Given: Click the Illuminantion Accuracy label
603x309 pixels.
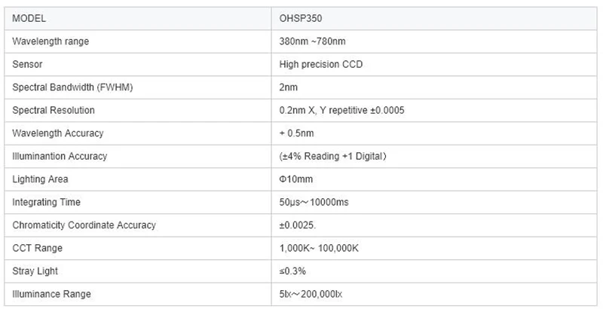Looking at the screenshot, I should (x=60, y=156).
